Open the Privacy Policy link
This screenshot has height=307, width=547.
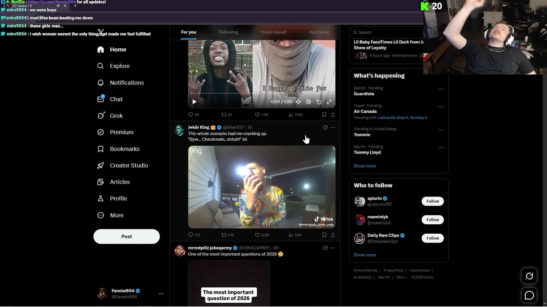394,270
